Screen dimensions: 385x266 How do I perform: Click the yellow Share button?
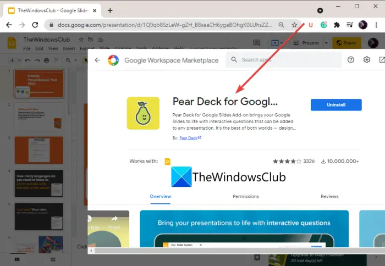[346, 43]
